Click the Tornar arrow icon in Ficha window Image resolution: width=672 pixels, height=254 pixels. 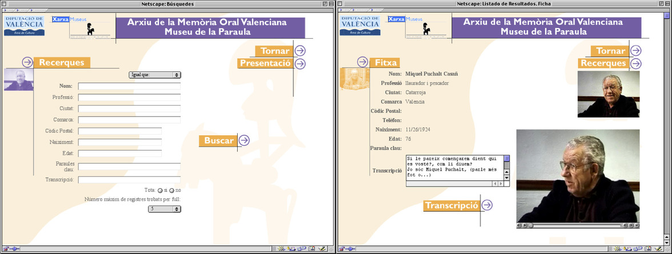point(637,51)
